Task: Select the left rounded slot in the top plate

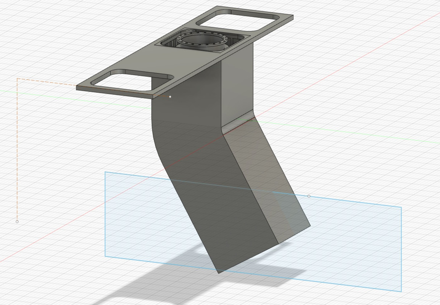Action: (132, 80)
